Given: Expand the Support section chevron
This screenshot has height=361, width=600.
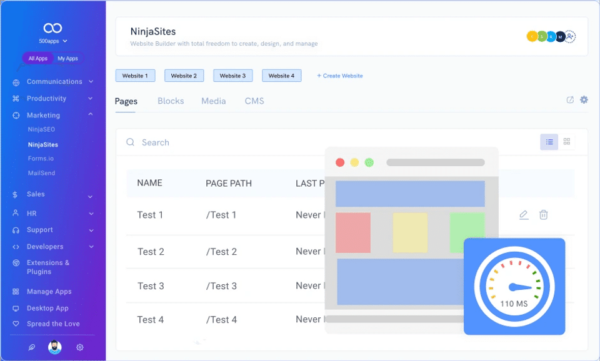Looking at the screenshot, I should (91, 230).
